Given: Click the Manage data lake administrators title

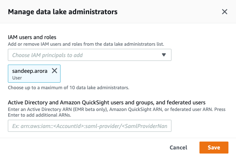Looking at the screenshot, I should (x=63, y=12).
